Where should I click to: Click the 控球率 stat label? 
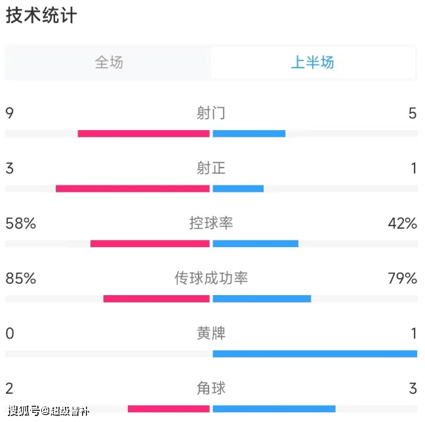click(x=211, y=223)
